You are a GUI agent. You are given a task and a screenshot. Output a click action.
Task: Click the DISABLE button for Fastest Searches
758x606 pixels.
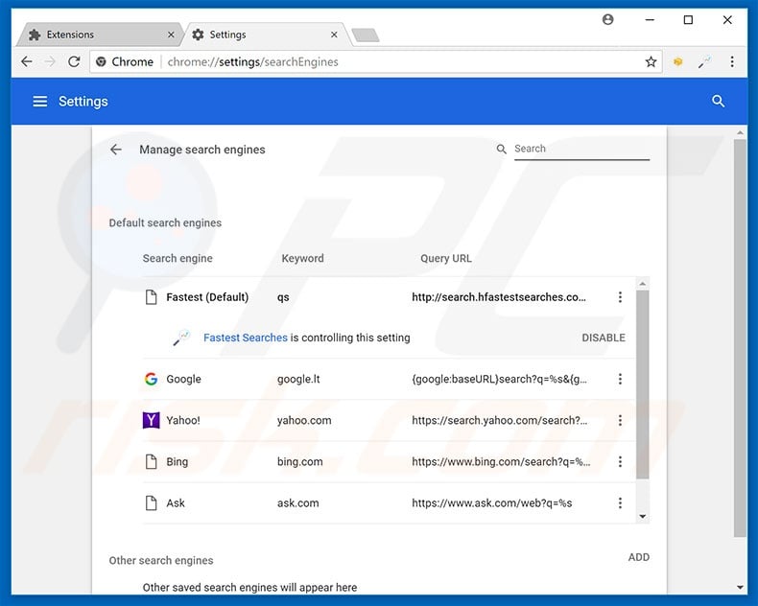[604, 338]
